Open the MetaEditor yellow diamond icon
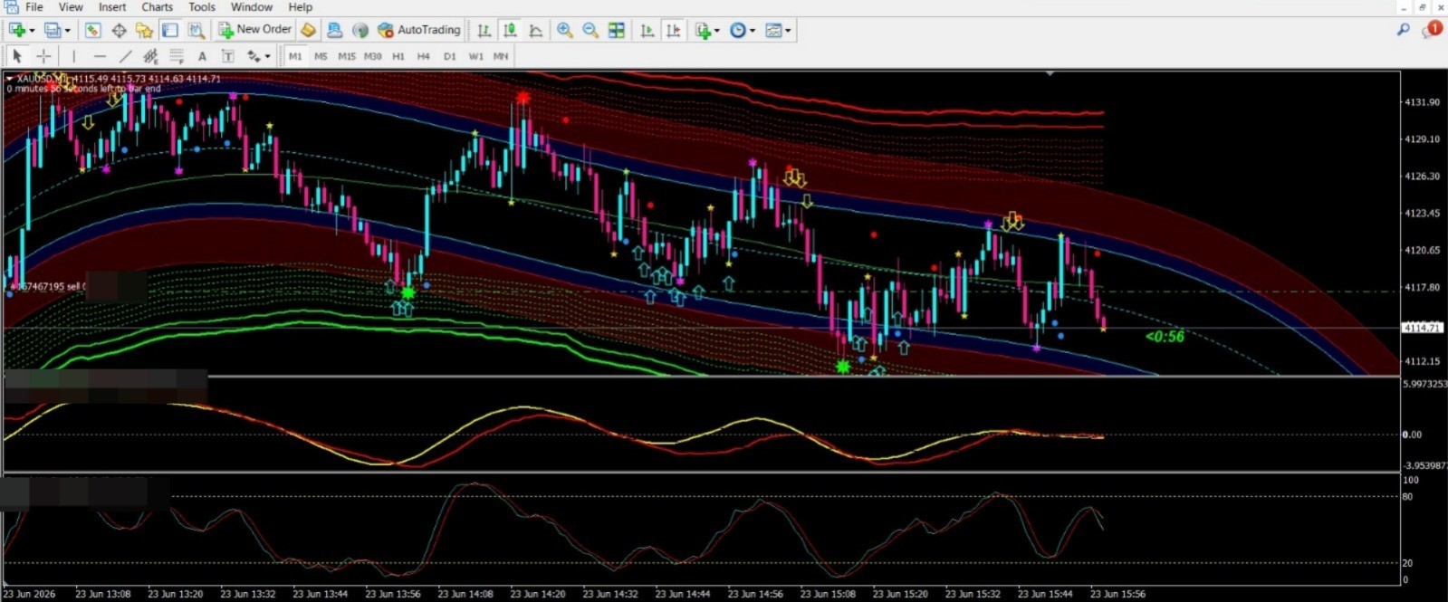Screen dimensions: 1448x602 click(308, 30)
